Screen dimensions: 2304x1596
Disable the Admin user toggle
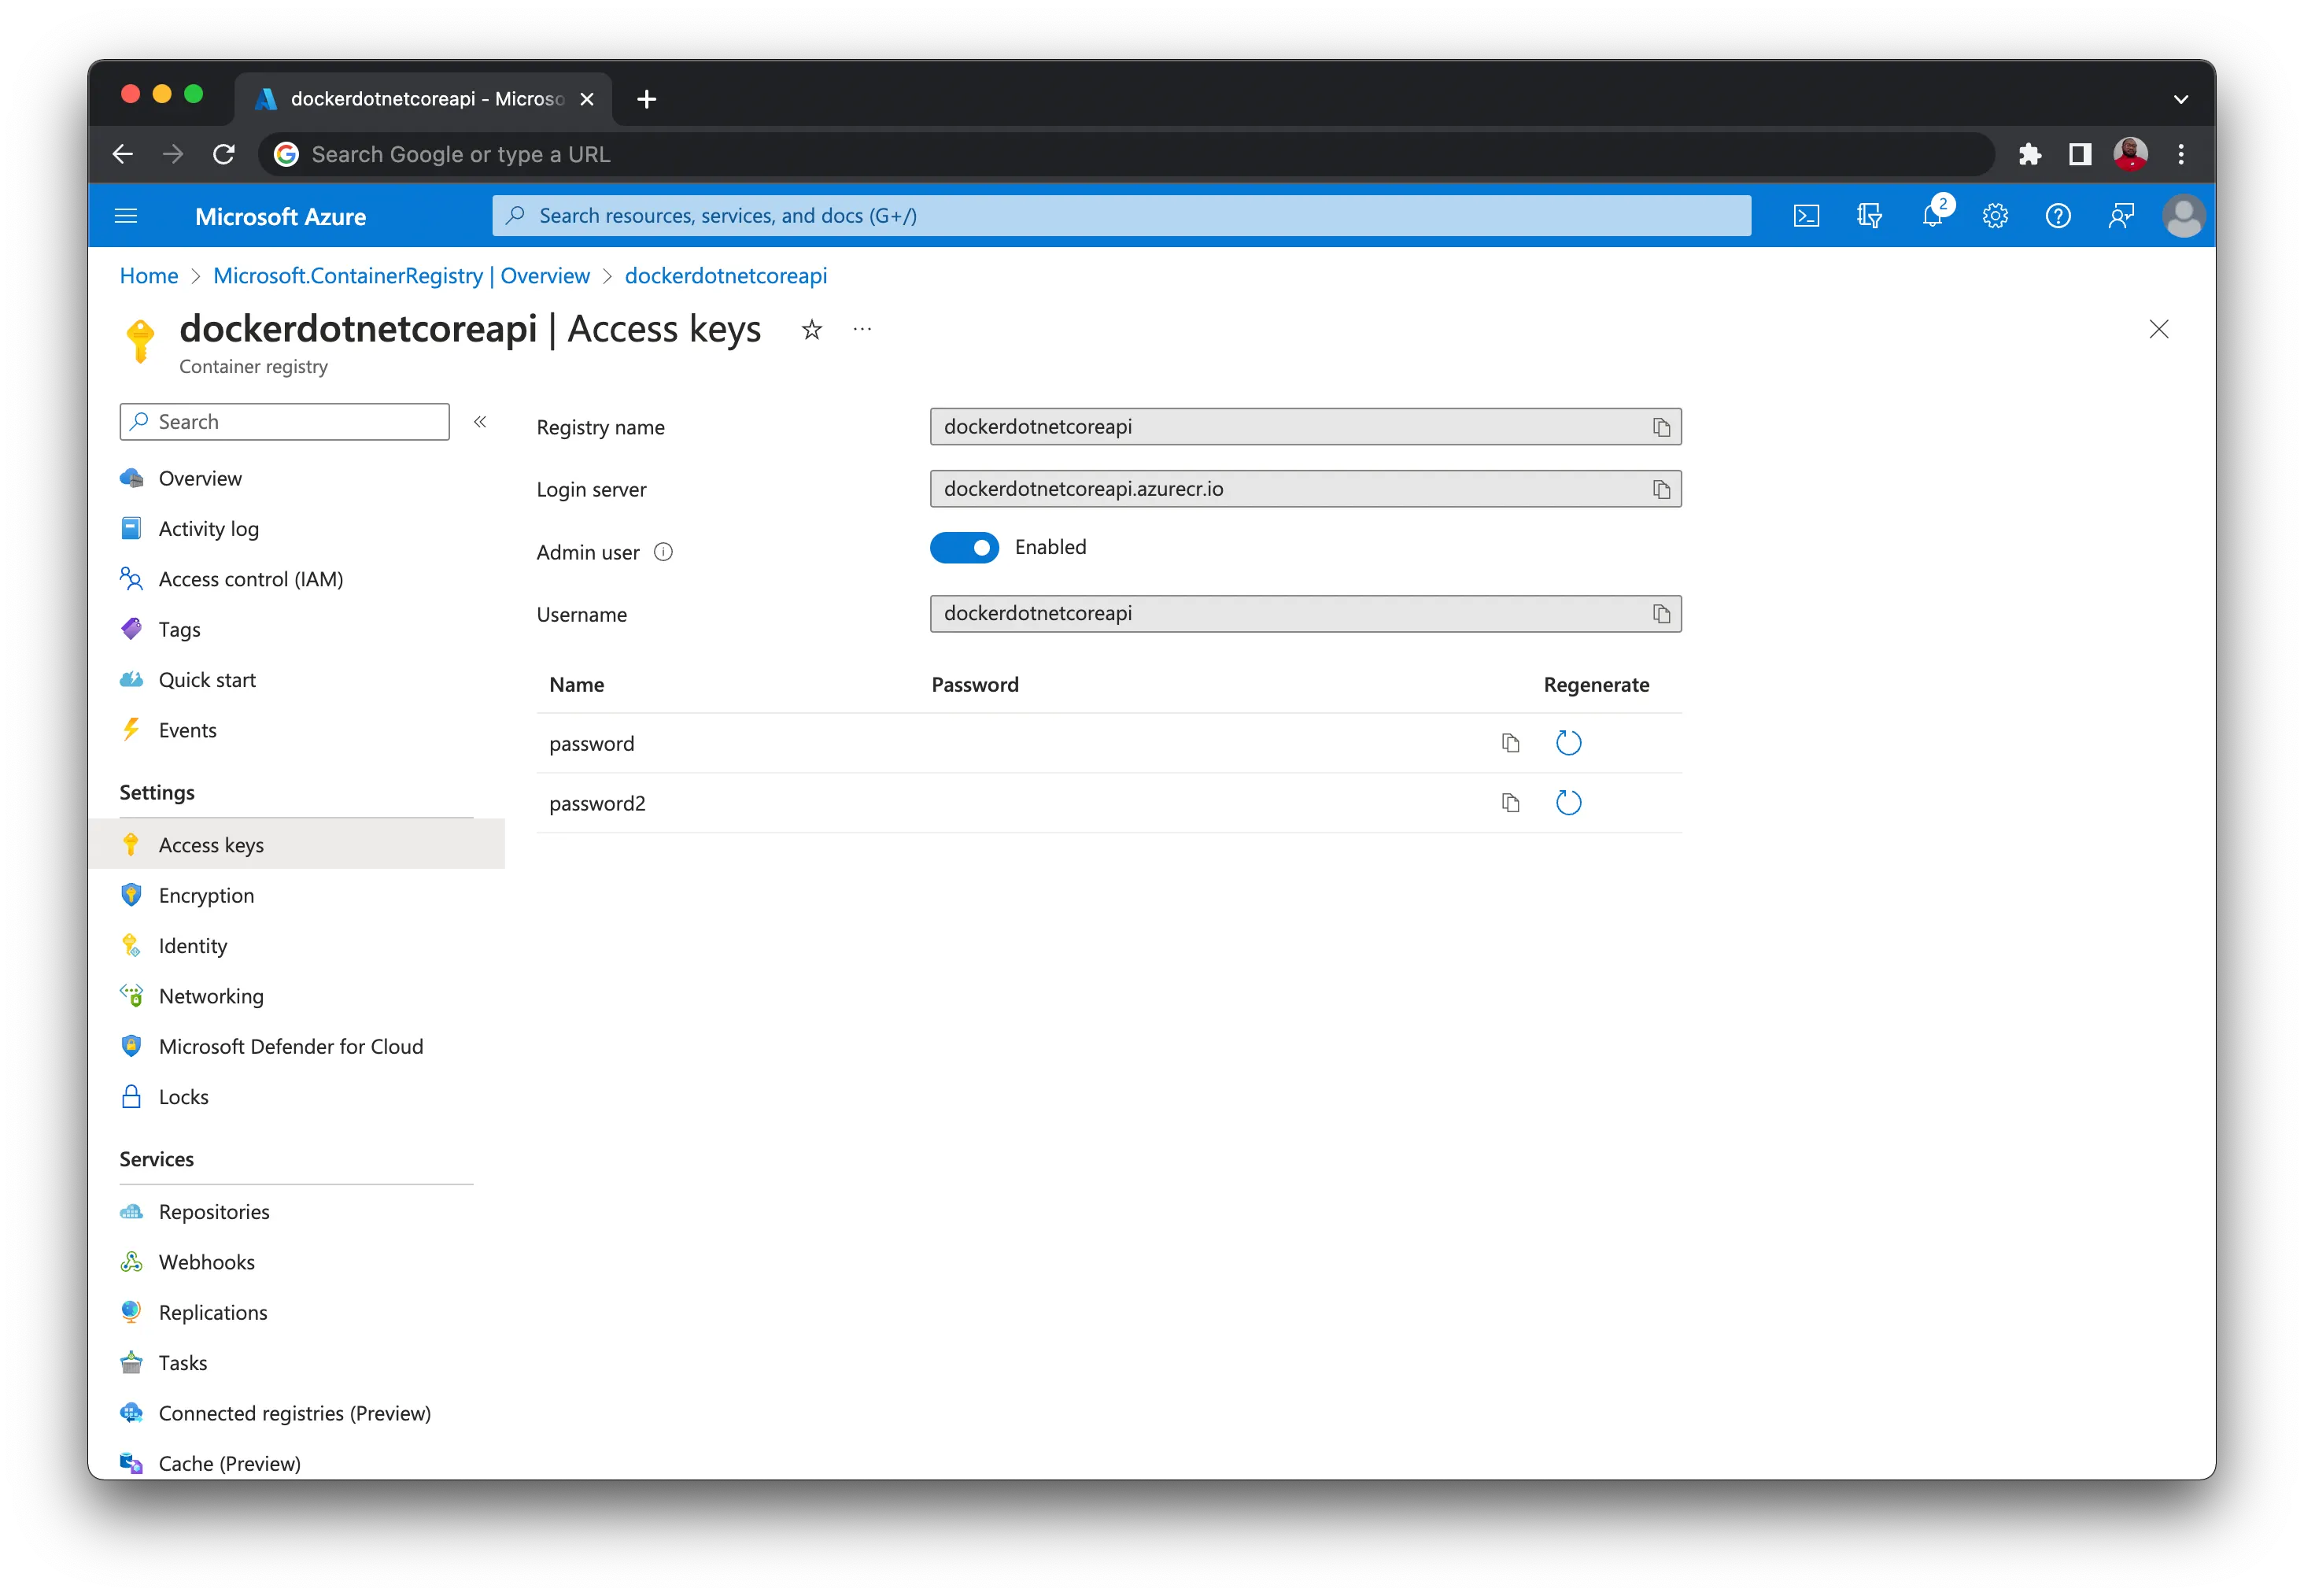tap(964, 547)
